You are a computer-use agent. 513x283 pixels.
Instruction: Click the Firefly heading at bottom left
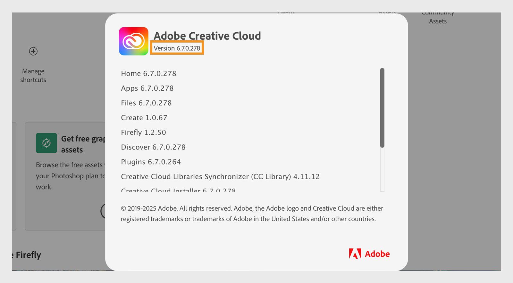tap(26, 255)
